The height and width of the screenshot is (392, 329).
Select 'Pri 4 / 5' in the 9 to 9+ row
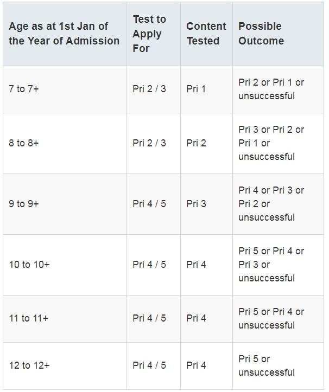149,204
